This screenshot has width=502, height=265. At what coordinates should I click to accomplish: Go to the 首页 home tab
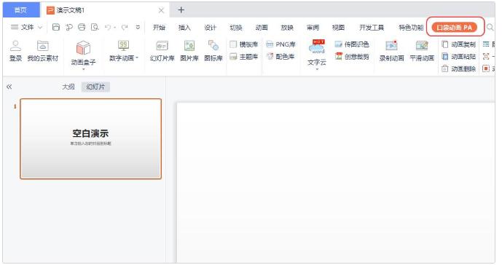point(21,10)
